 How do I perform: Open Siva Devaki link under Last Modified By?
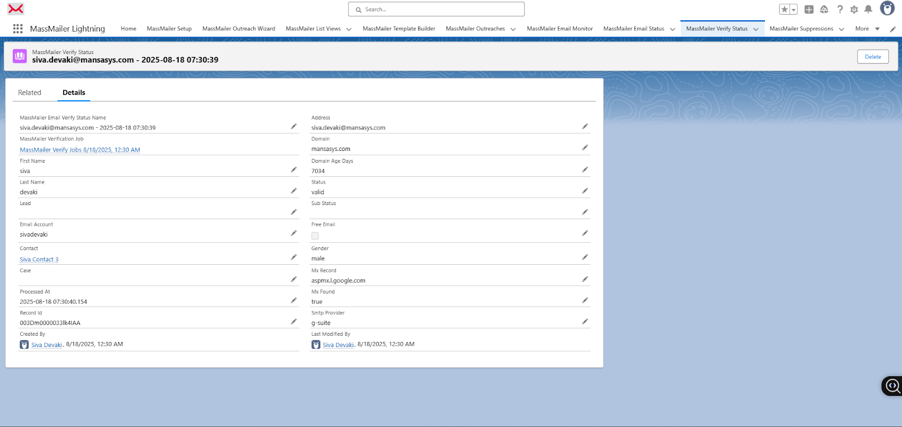coord(338,345)
